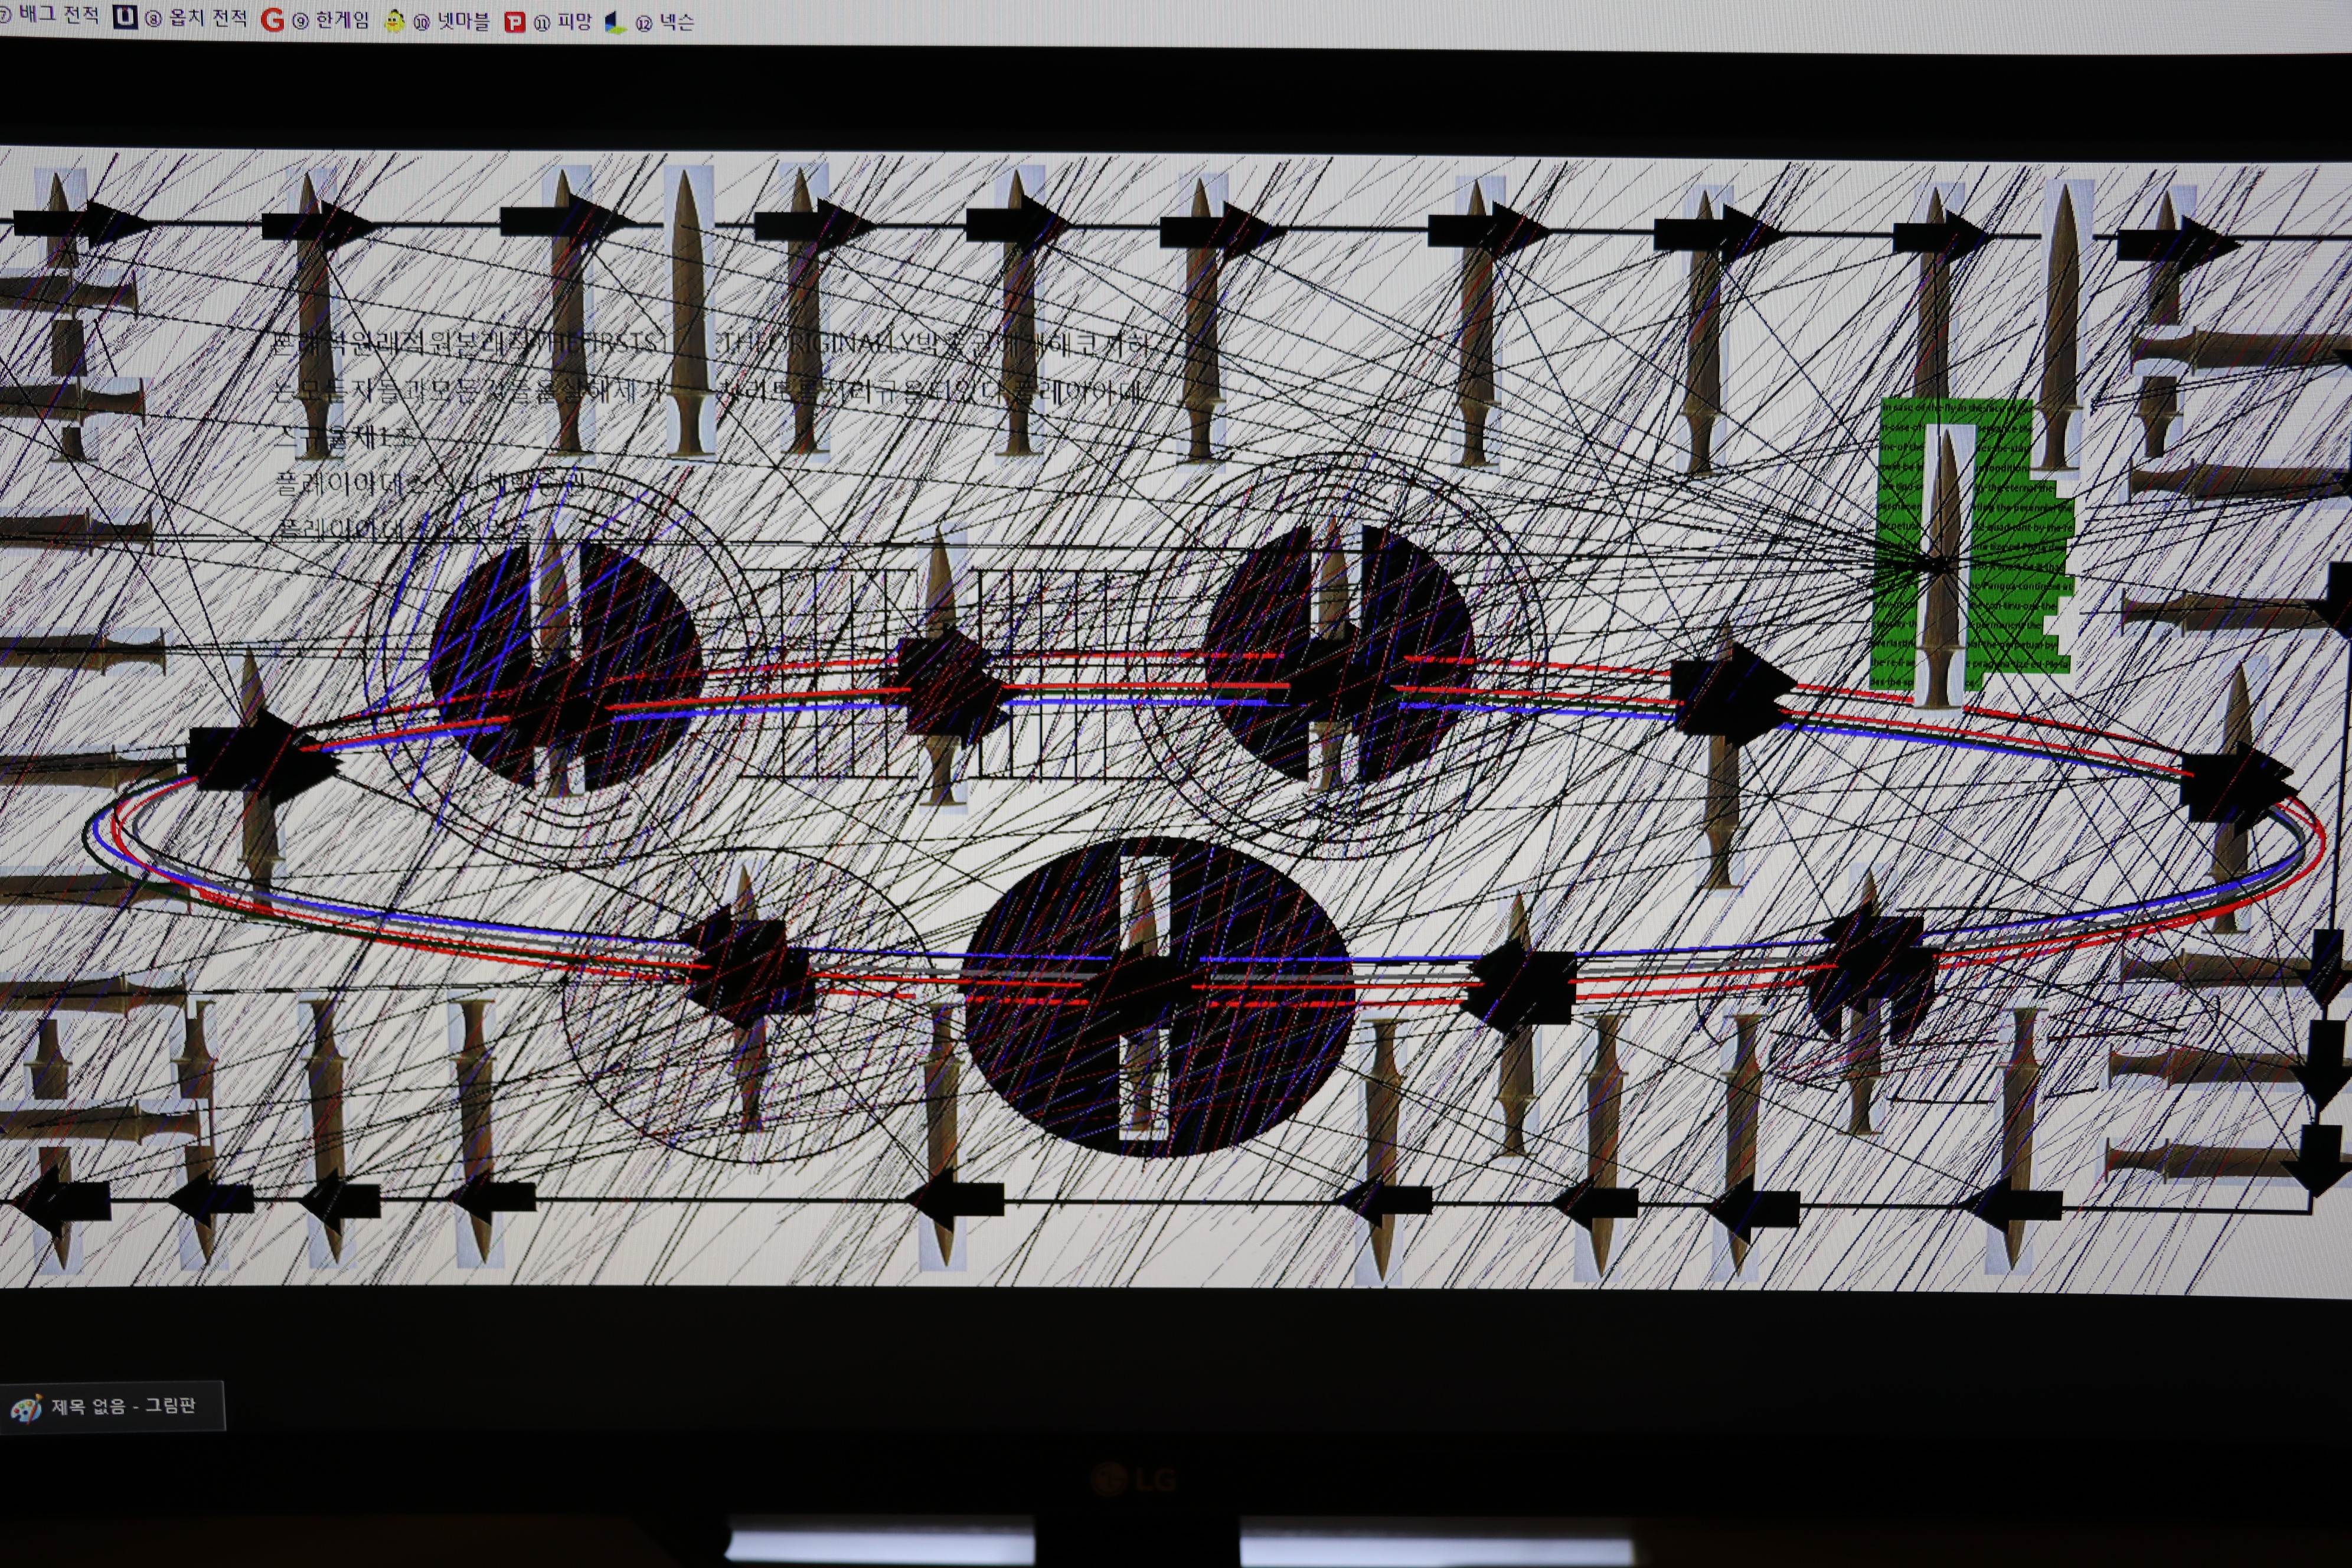Click the red P 피망 icon

pos(514,22)
